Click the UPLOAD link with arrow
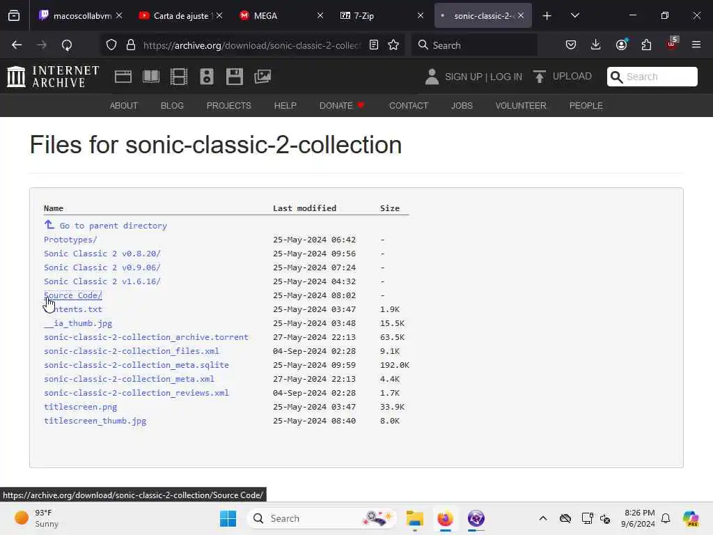Image resolution: width=713 pixels, height=535 pixels. pos(563,77)
